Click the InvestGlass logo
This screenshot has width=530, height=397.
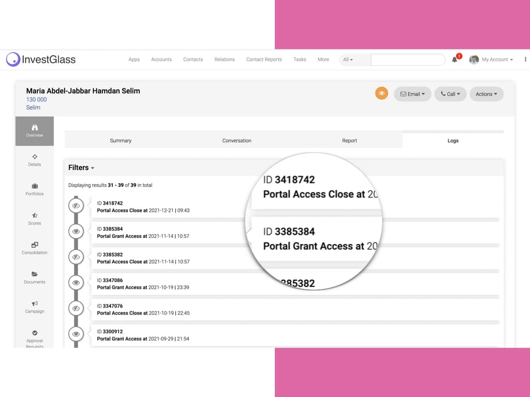click(41, 59)
